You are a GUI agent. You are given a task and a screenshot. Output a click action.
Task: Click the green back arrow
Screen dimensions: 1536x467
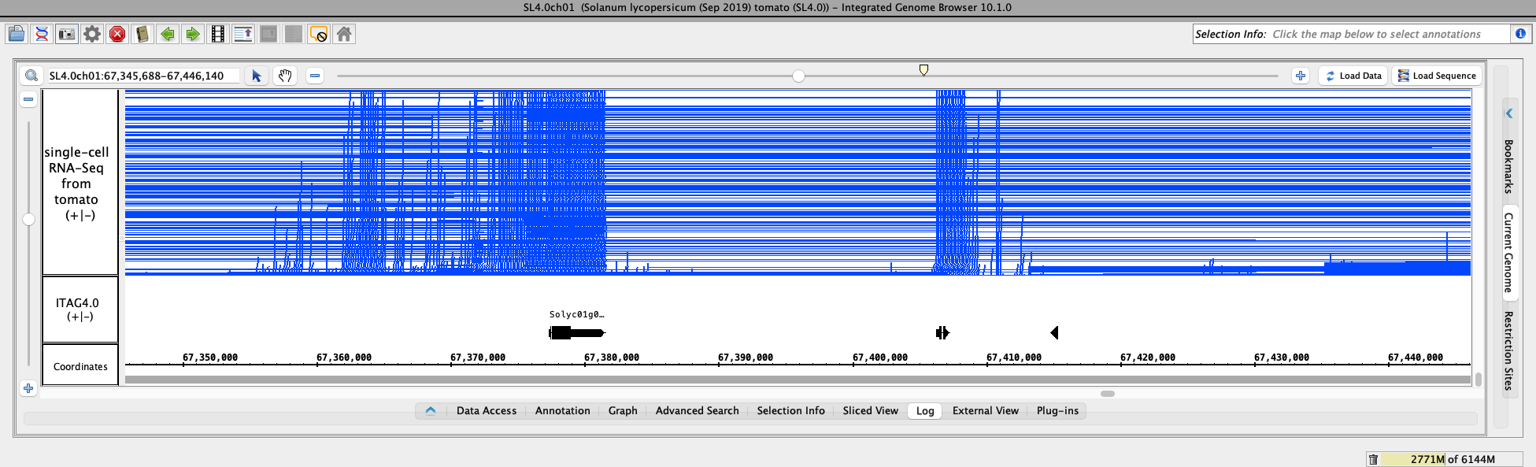coord(168,34)
